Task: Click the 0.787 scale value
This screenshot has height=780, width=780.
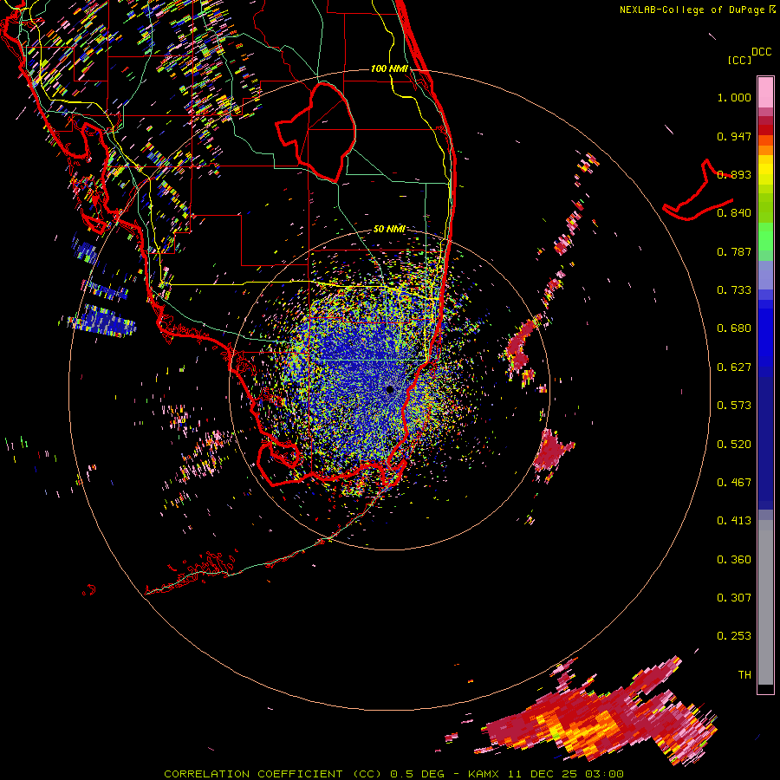Action: (734, 251)
